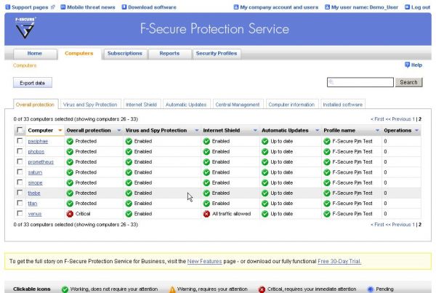Click the Support pages icon
The height and width of the screenshot is (293, 436).
(8, 7)
